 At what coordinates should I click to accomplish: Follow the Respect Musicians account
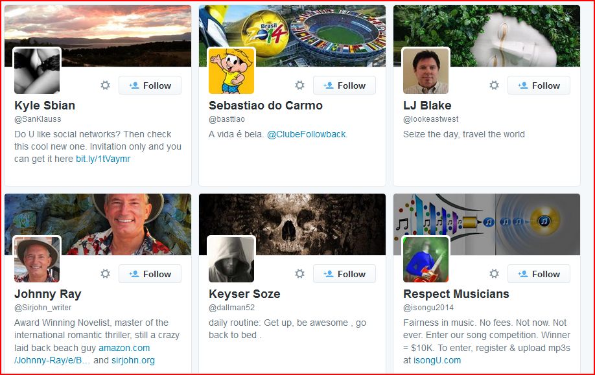[539, 274]
